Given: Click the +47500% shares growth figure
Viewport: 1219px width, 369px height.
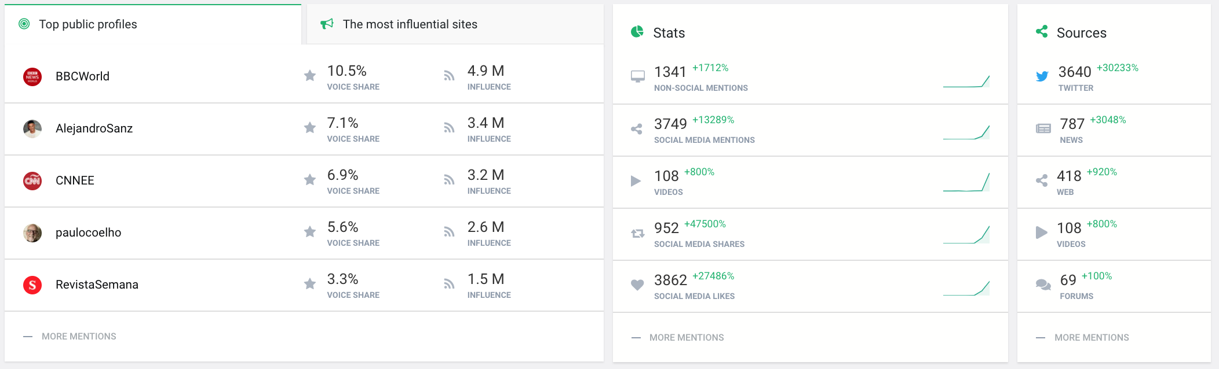Looking at the screenshot, I should (x=705, y=224).
